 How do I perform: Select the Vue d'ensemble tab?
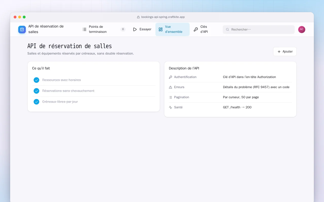[x=172, y=29]
